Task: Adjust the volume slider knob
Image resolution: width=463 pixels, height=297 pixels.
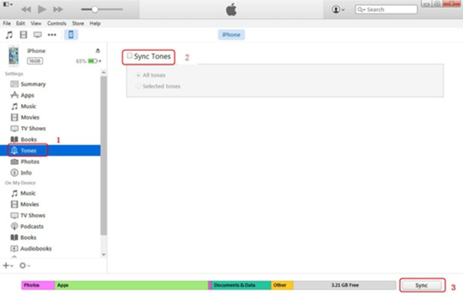Action: coord(95,9)
